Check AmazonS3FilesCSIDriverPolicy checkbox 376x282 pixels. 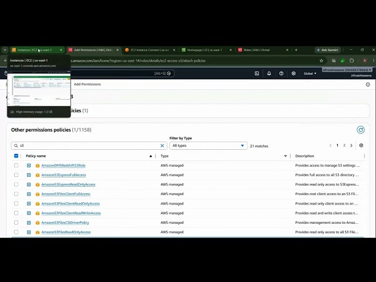16,223
